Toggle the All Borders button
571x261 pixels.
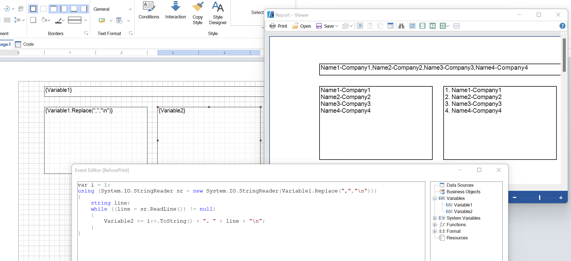point(33,9)
